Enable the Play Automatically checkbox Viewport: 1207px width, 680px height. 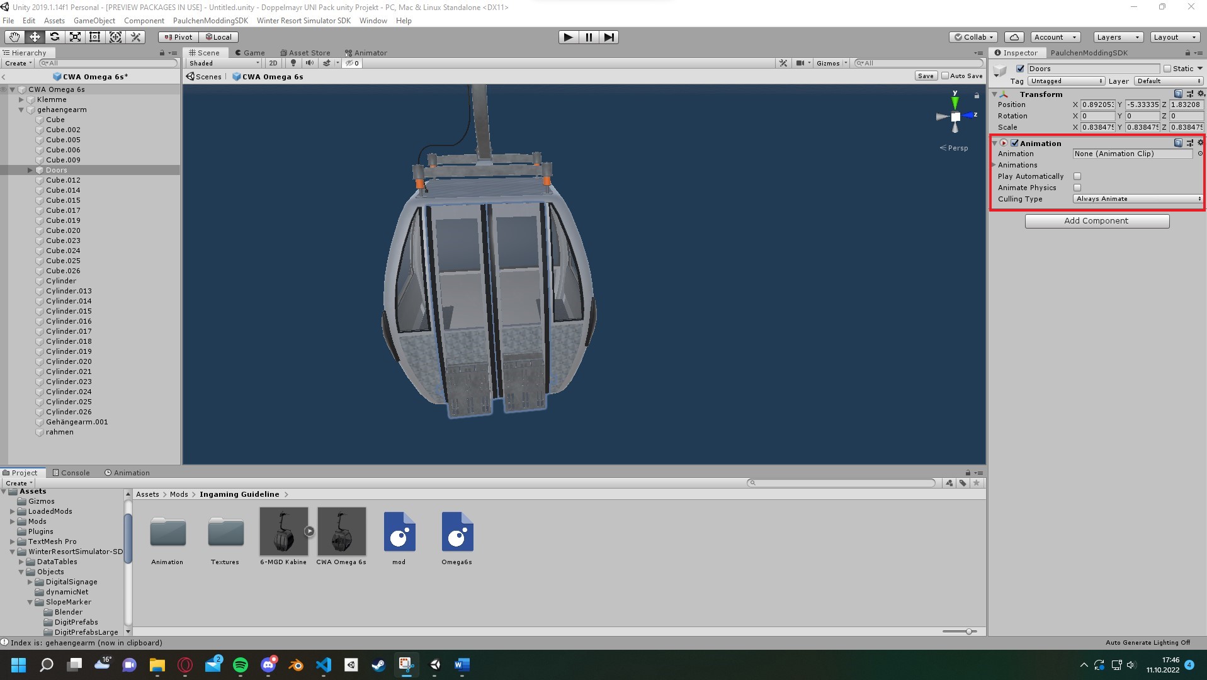coord(1077,176)
